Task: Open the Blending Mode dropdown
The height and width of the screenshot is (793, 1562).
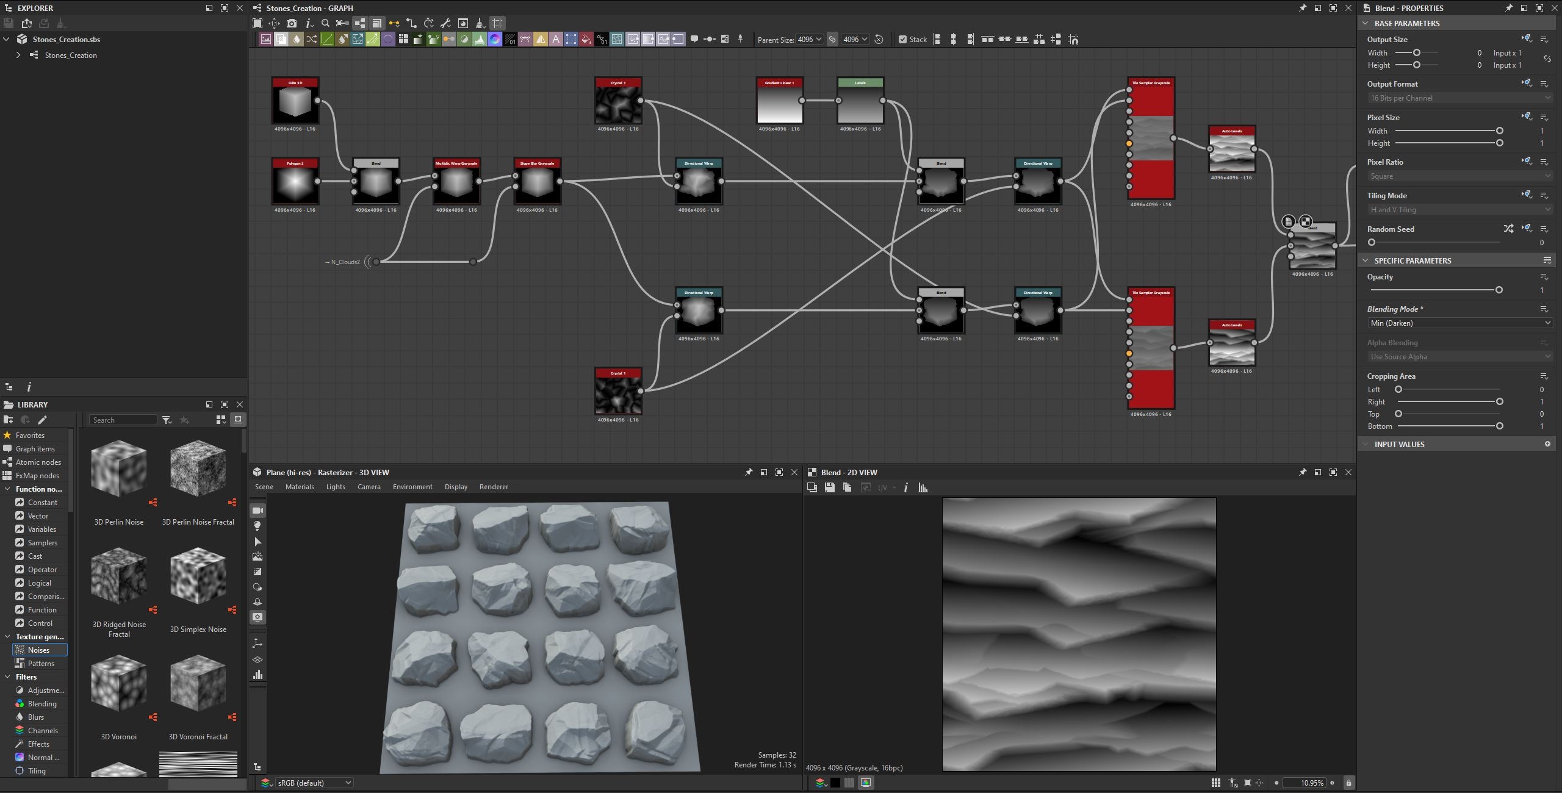Action: [1459, 323]
